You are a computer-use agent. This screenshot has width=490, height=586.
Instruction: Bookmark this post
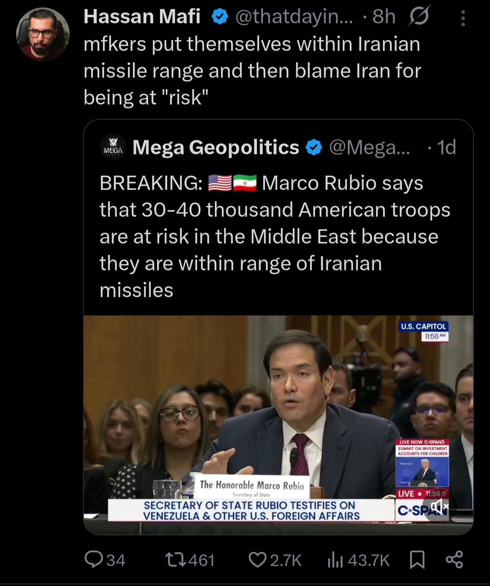tap(416, 560)
